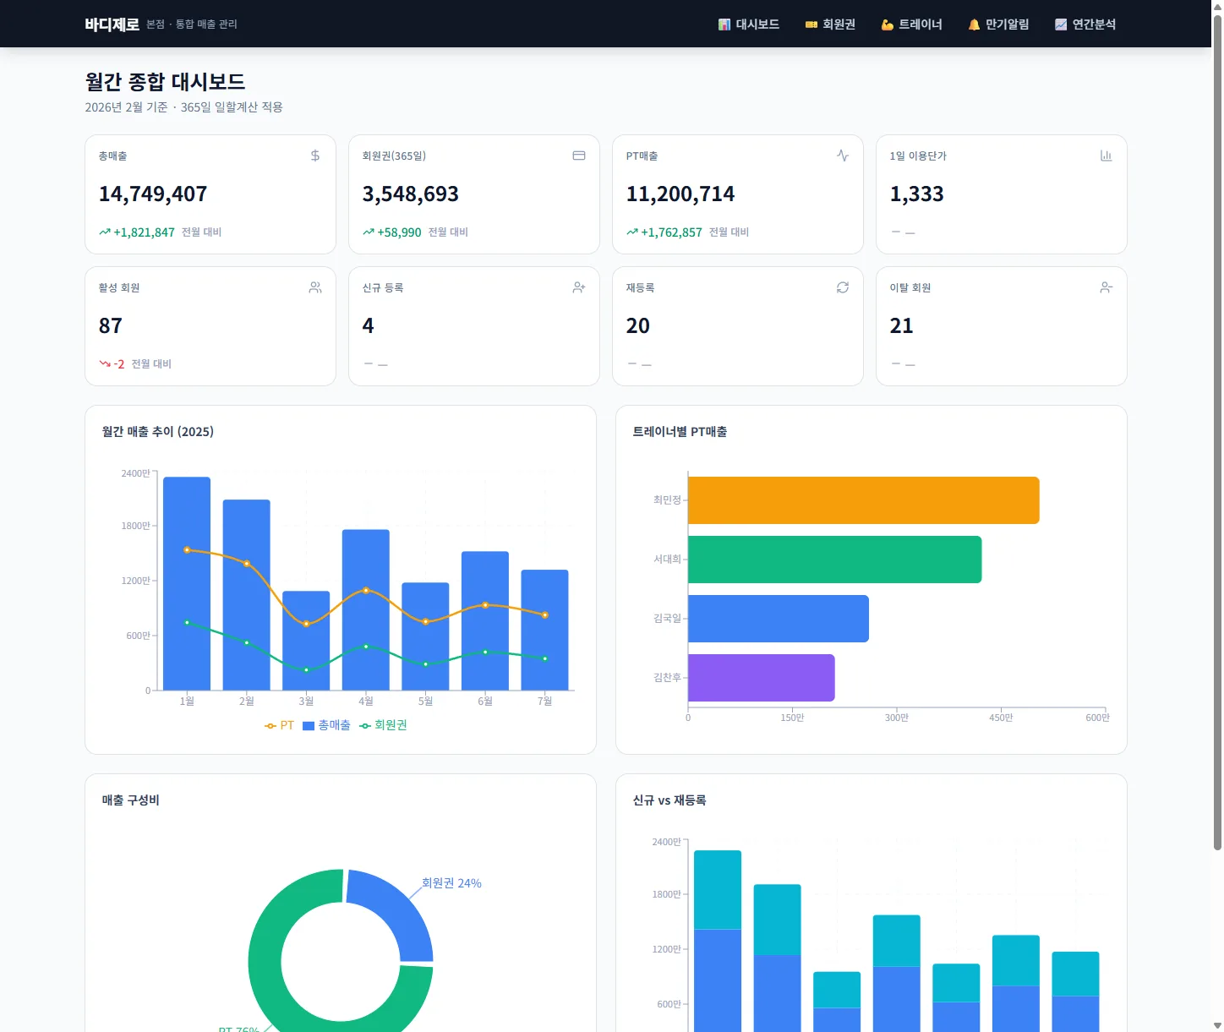Click the vertical page scrollbar thumb

click(1217, 431)
